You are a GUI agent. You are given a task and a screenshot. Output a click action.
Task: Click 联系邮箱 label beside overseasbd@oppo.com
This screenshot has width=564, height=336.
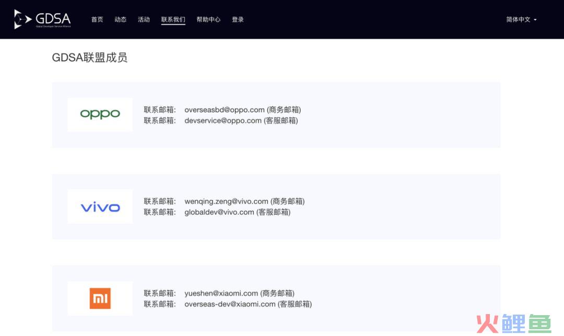click(x=160, y=110)
